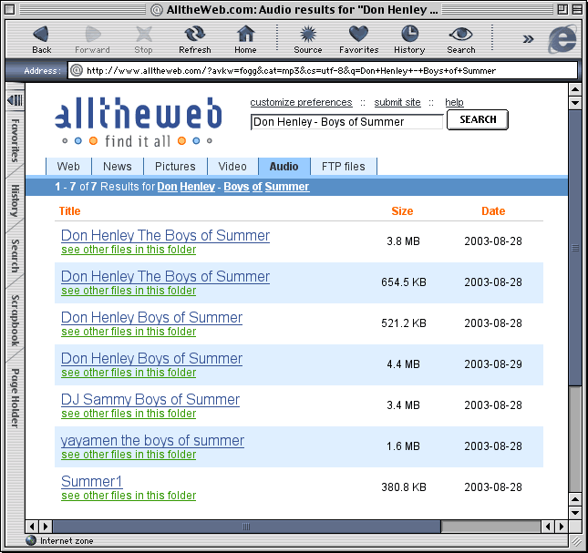Select the Audio tab
This screenshot has height=553, width=588.
point(284,167)
